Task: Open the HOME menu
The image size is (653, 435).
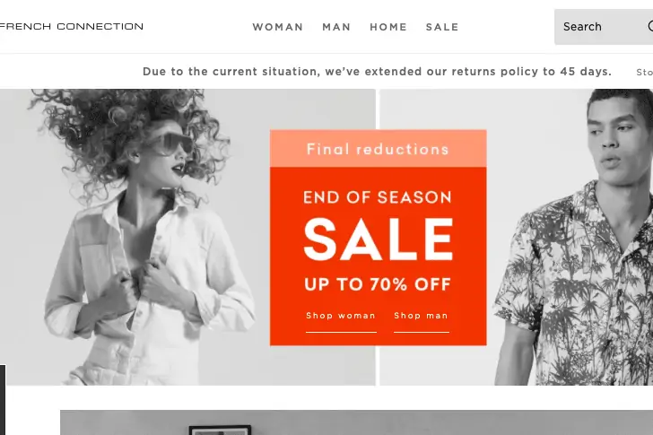Action: pyautogui.click(x=388, y=27)
